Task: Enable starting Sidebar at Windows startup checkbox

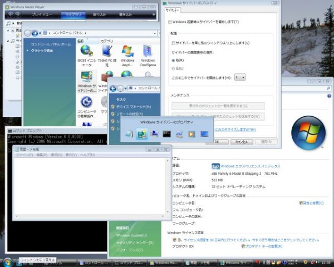Action: click(x=170, y=22)
